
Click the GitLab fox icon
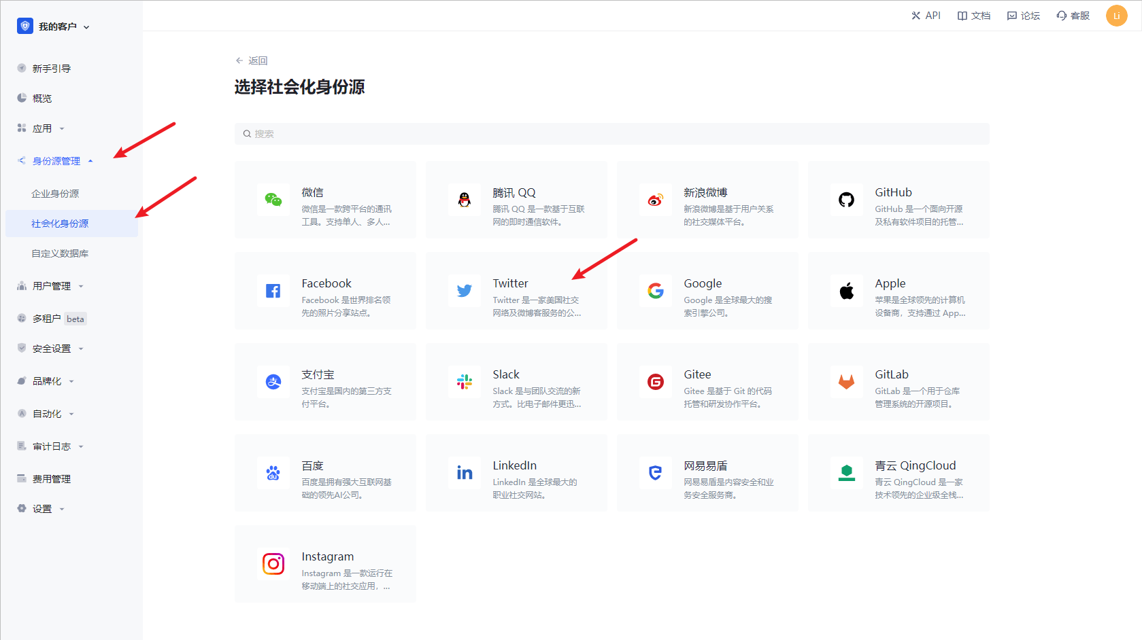pos(846,382)
